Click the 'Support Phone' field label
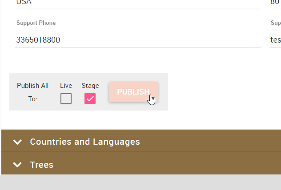Screen dimensions: 281x190 (x=36, y=23)
